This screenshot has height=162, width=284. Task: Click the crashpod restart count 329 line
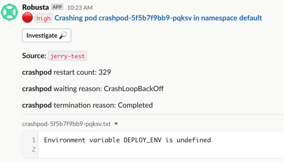click(x=67, y=72)
